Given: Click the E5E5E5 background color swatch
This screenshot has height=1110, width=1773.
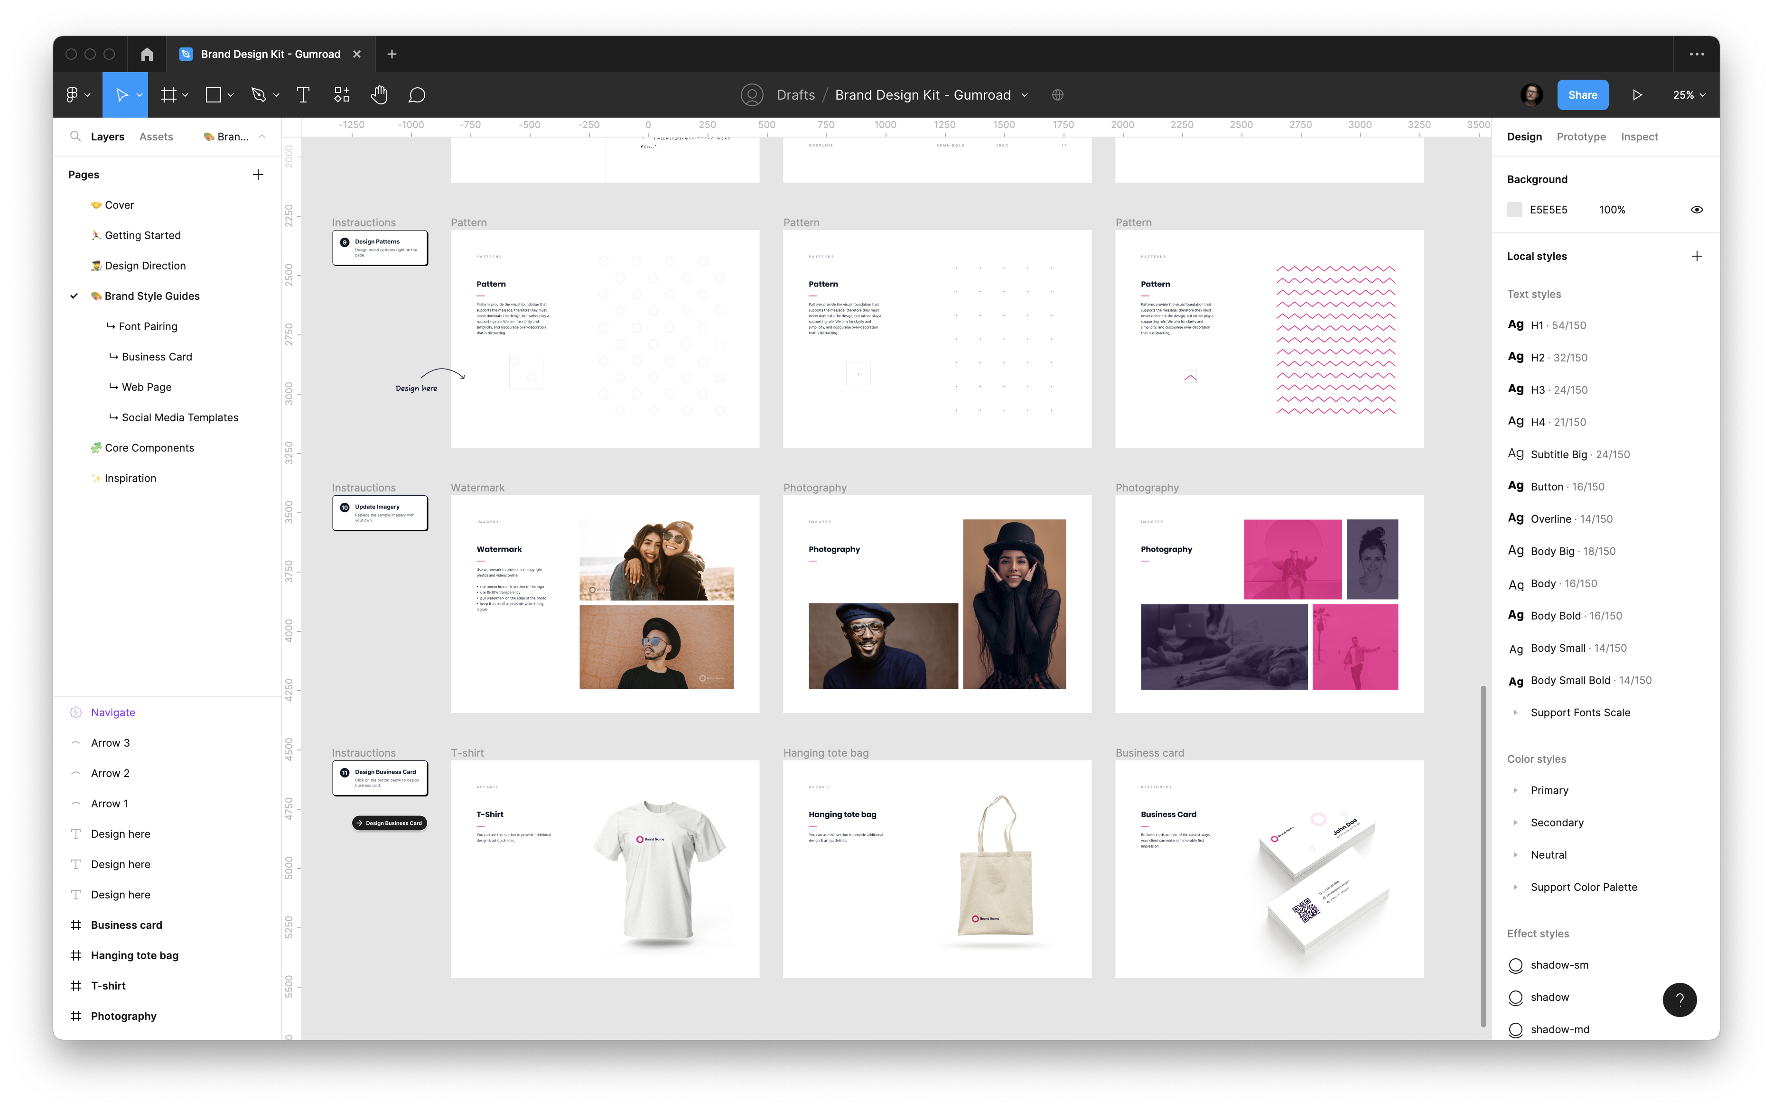Looking at the screenshot, I should (x=1514, y=210).
